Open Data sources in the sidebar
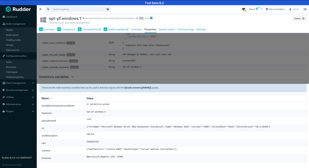Viewport: 309px width, 168px height. click(12, 50)
